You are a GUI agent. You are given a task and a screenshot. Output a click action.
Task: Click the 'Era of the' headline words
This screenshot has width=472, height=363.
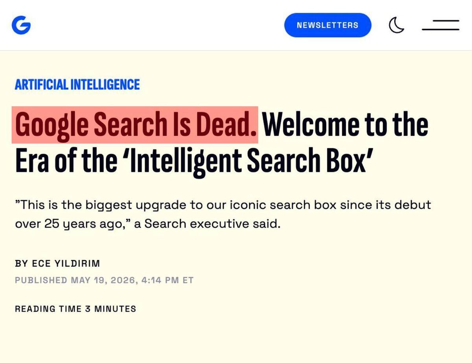point(66,162)
